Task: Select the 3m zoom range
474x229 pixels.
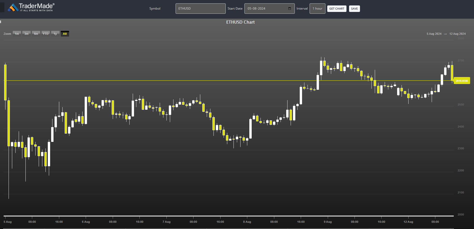Action: click(x=26, y=34)
